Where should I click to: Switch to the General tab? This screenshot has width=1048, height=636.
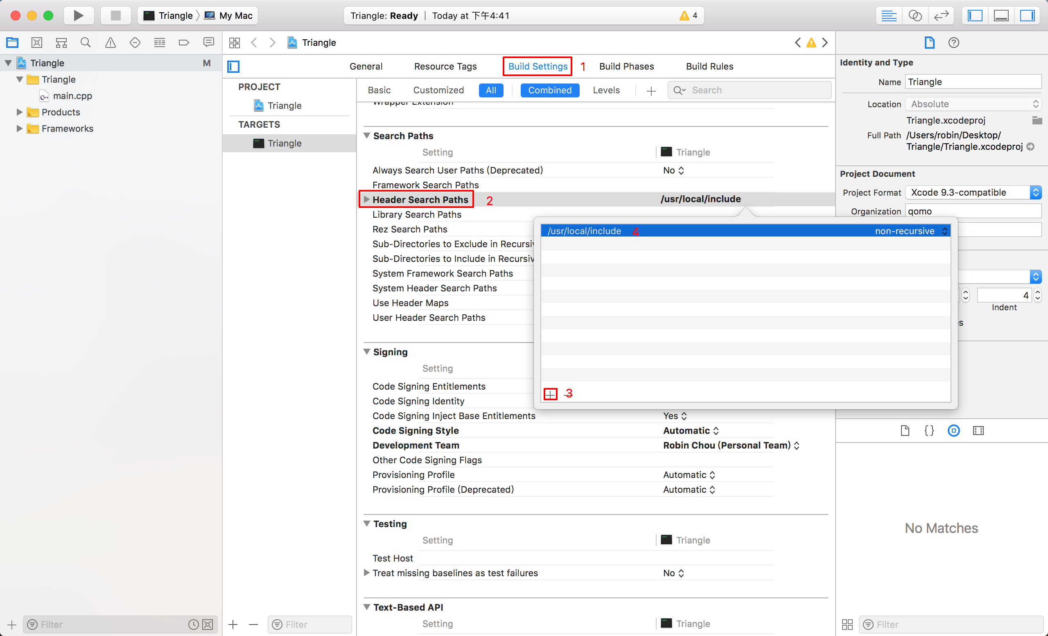pos(366,66)
